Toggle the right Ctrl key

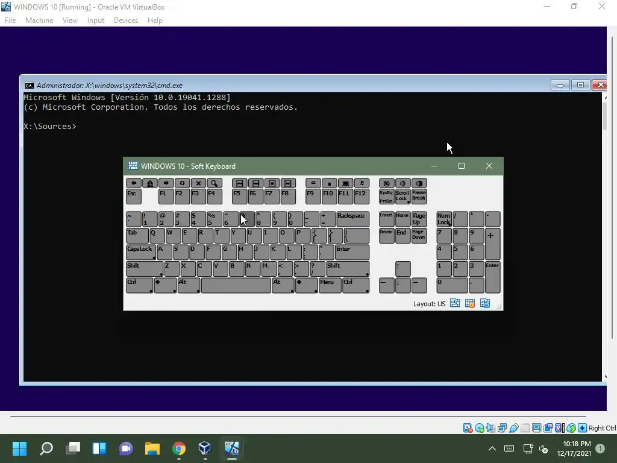pos(355,285)
